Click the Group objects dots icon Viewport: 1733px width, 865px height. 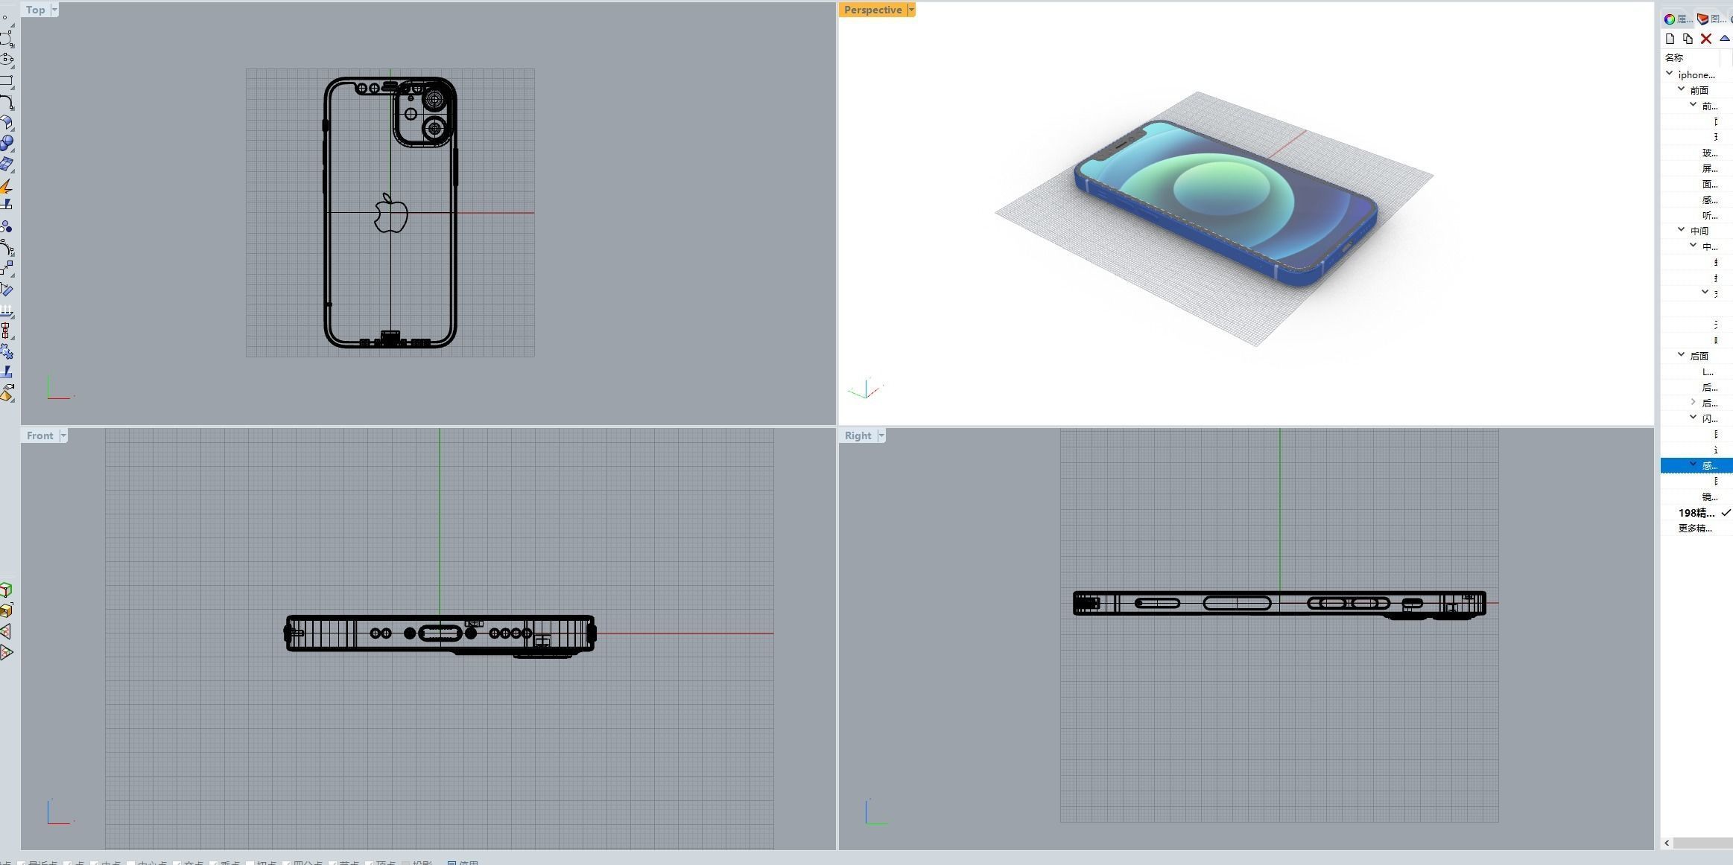[6, 226]
